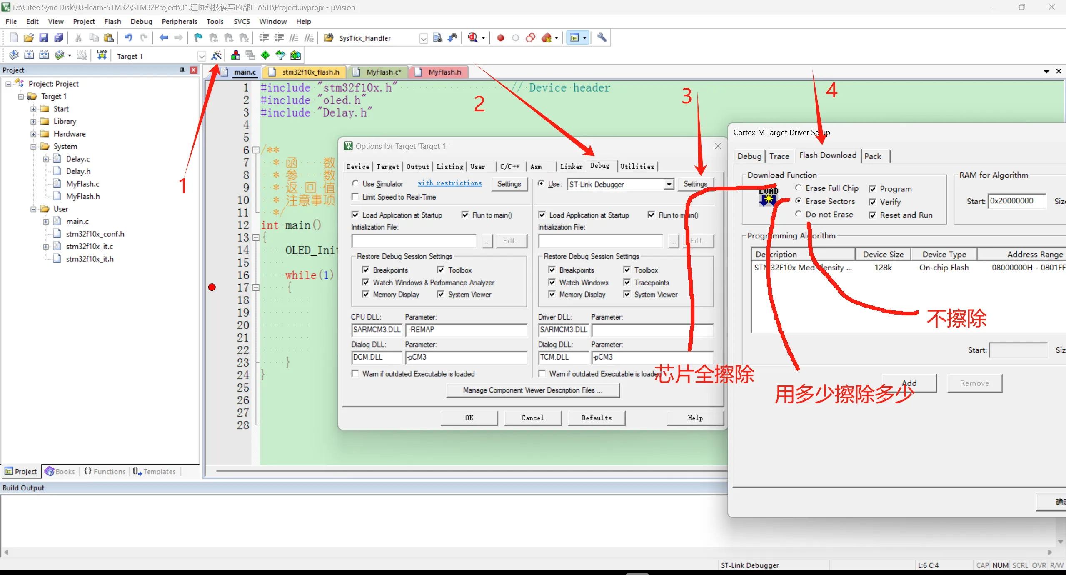Create a new file from the toolbar
The height and width of the screenshot is (575, 1066).
14,38
